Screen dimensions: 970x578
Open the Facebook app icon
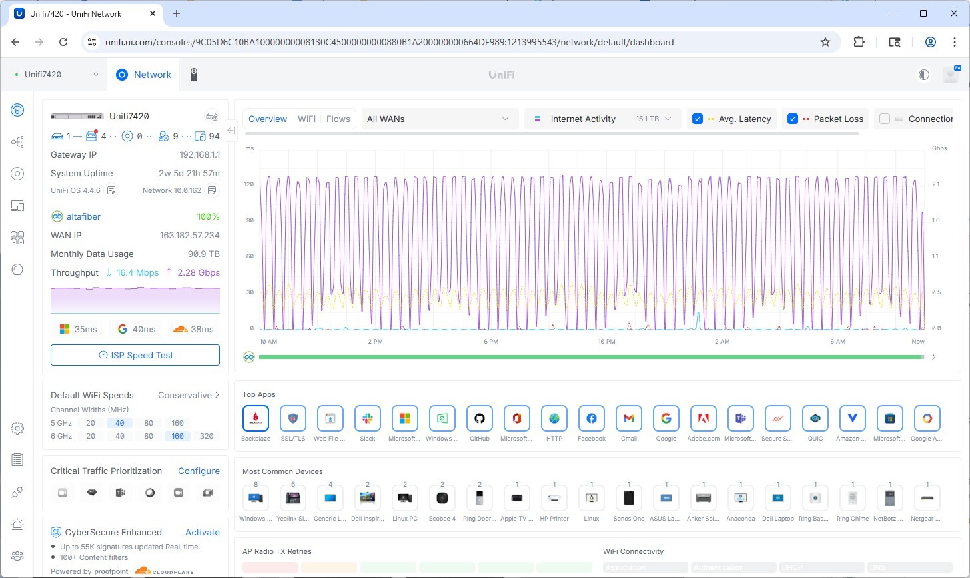(592, 419)
